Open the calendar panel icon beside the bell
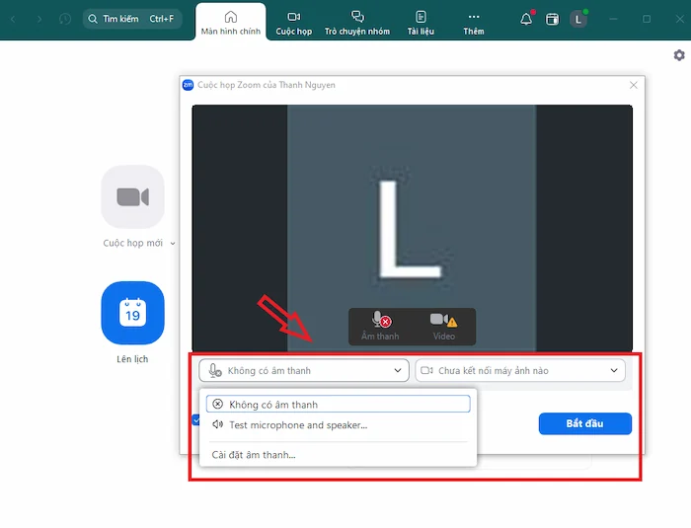This screenshot has height=528, width=691. coord(552,19)
